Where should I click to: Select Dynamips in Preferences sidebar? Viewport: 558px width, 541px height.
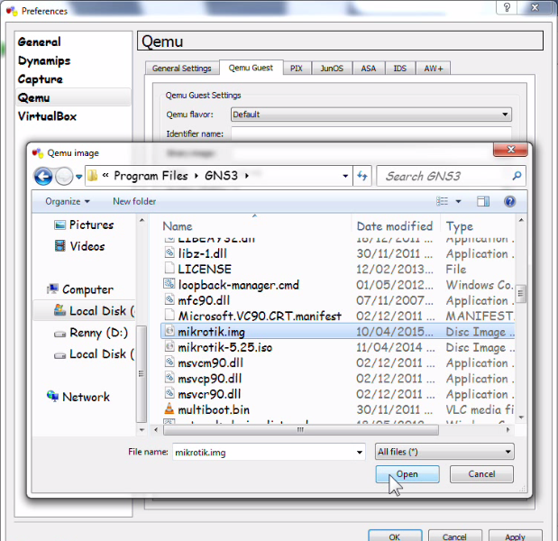point(44,60)
